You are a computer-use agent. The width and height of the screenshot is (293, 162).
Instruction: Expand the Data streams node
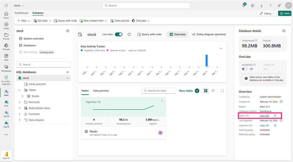tap(19, 120)
